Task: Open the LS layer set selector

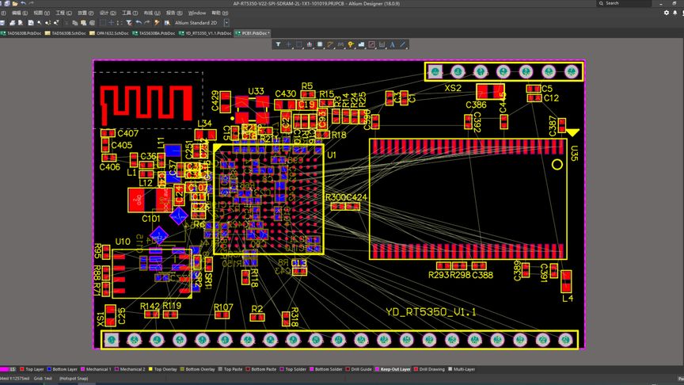Action: [8, 369]
